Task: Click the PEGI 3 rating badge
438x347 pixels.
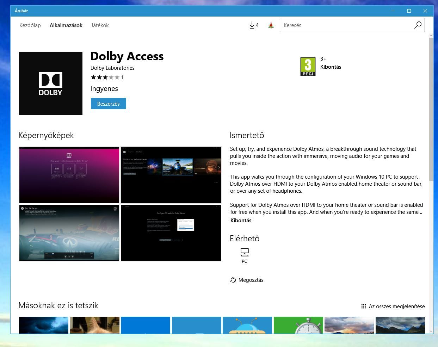Action: pos(308,67)
